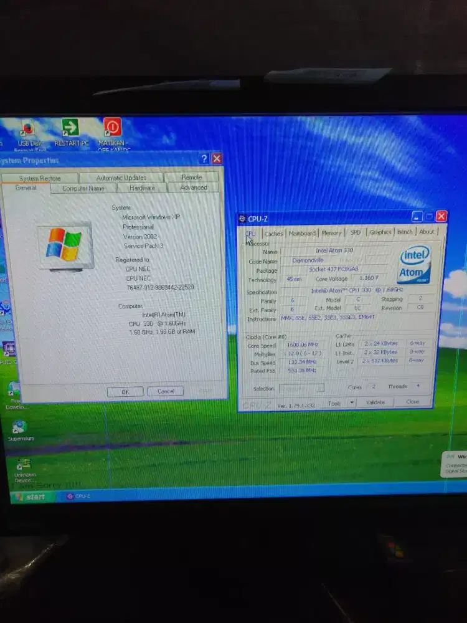Click the Threads count value in CPU-Z

click(x=418, y=386)
